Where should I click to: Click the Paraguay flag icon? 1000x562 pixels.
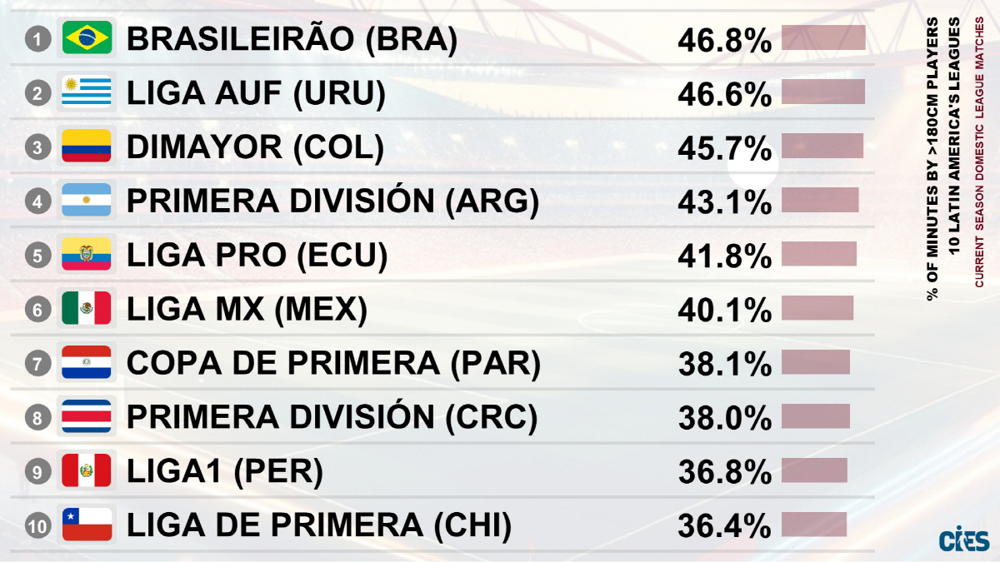pos(87,363)
